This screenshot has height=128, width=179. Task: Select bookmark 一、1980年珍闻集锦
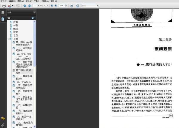tap(24, 49)
